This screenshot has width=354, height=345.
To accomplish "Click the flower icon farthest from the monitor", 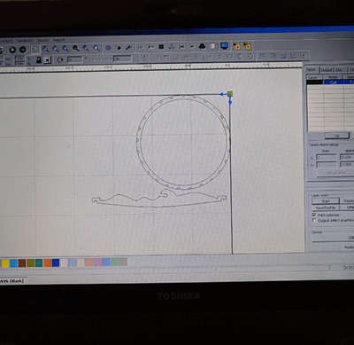I will 247,46.
